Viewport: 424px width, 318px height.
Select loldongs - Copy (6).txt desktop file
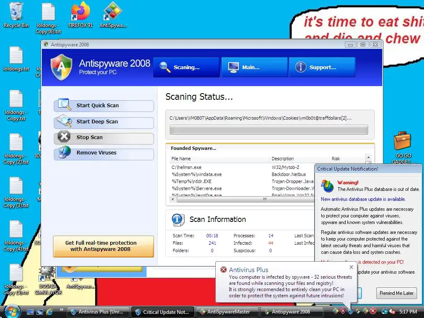48,18
